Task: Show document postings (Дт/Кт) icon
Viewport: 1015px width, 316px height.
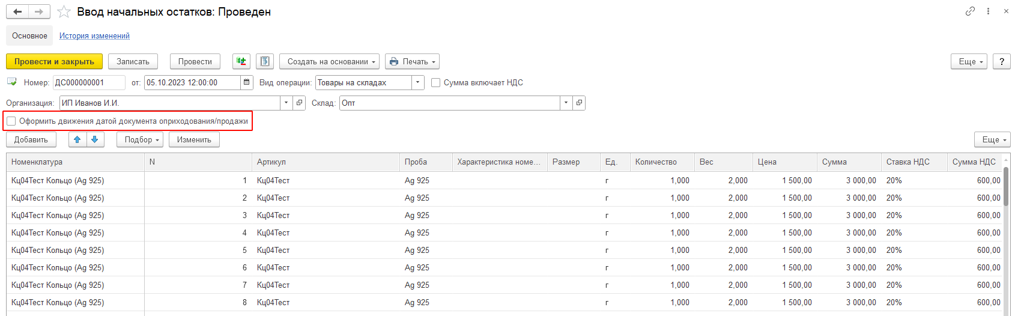Action: [241, 61]
